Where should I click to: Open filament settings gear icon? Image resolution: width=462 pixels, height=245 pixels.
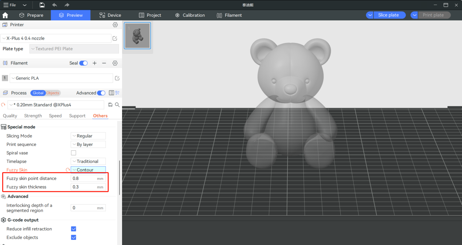pyautogui.click(x=115, y=63)
